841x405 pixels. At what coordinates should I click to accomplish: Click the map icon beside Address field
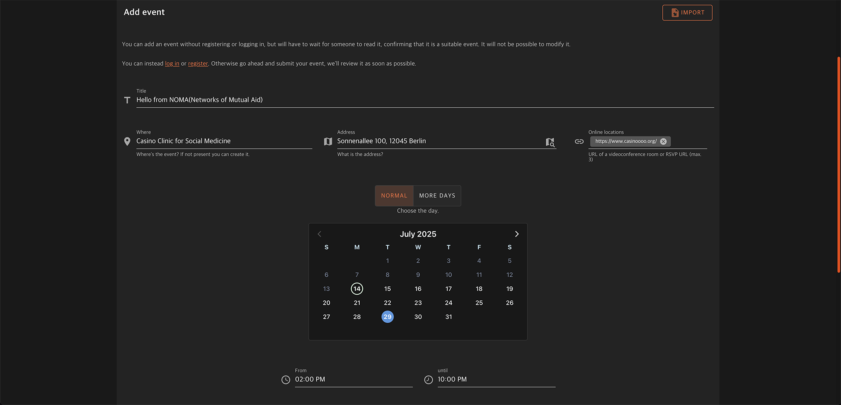(x=328, y=141)
